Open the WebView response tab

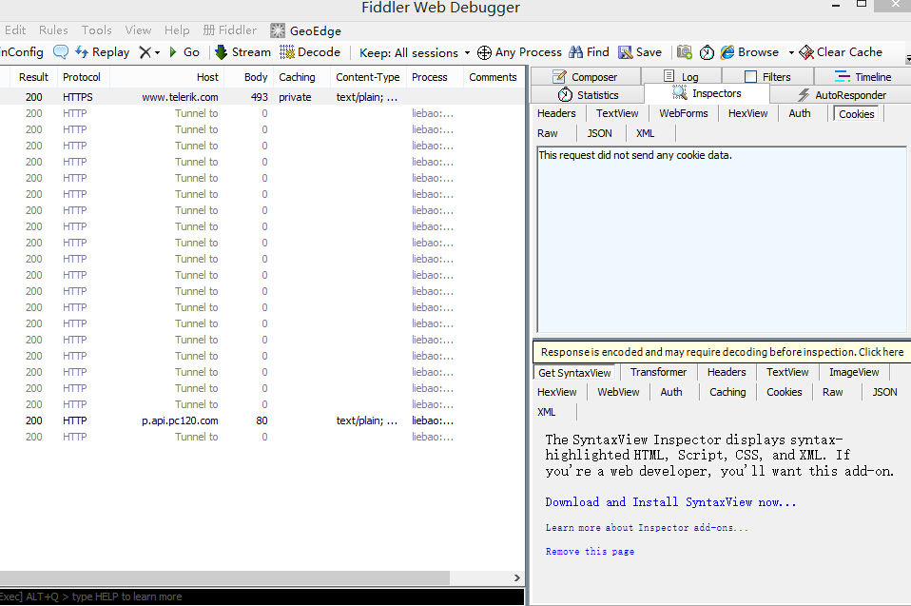click(618, 392)
